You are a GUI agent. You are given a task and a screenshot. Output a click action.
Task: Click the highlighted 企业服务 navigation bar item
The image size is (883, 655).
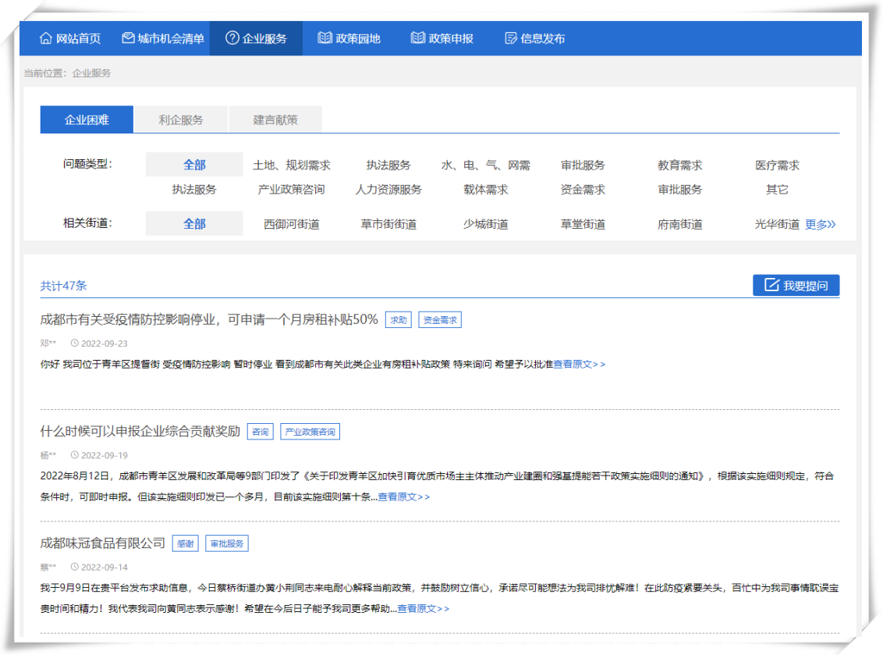click(x=256, y=37)
